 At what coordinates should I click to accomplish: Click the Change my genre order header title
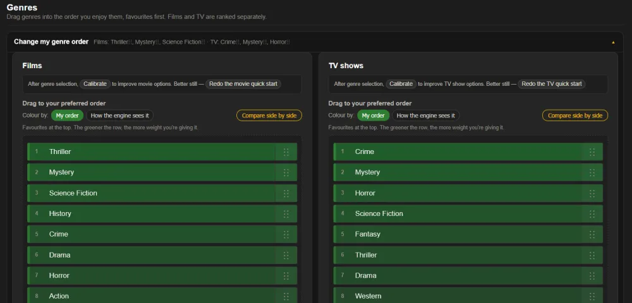51,42
